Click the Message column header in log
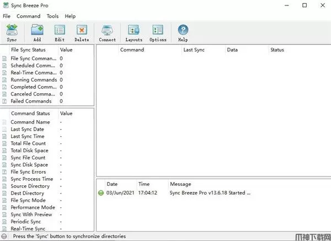This screenshot has height=241, width=331. [180, 184]
